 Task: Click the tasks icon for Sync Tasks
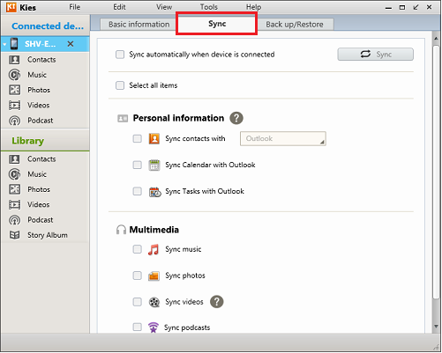[x=154, y=192]
